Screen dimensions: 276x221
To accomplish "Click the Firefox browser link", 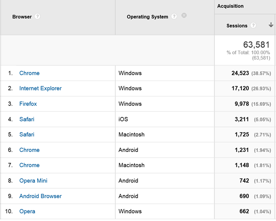I will click(28, 104).
